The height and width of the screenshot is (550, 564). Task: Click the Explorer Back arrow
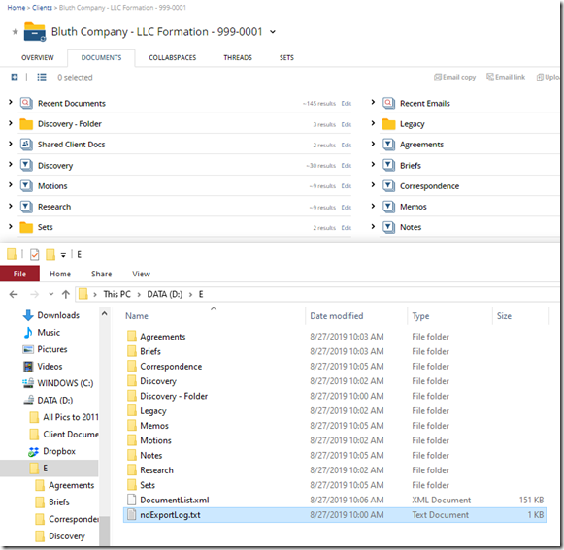tap(14, 295)
